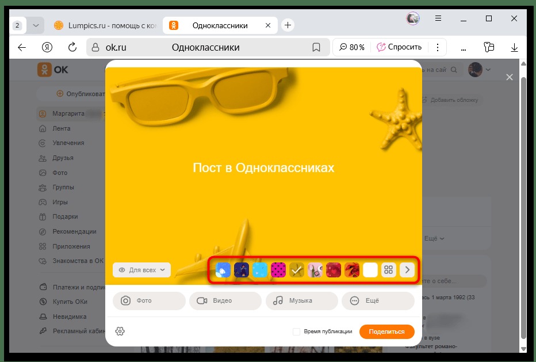Image resolution: width=536 pixels, height=362 pixels.
Task: Click the OK logo
Action: (53, 70)
